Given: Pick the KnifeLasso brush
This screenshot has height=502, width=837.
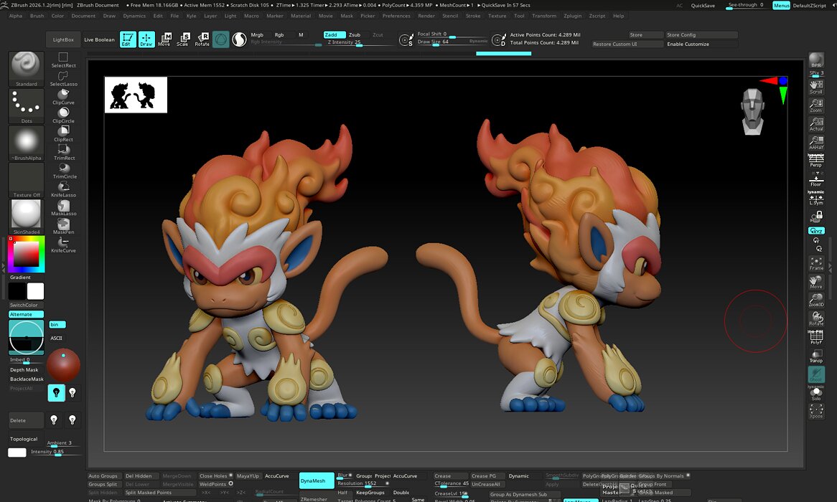Looking at the screenshot, I should 63,189.
